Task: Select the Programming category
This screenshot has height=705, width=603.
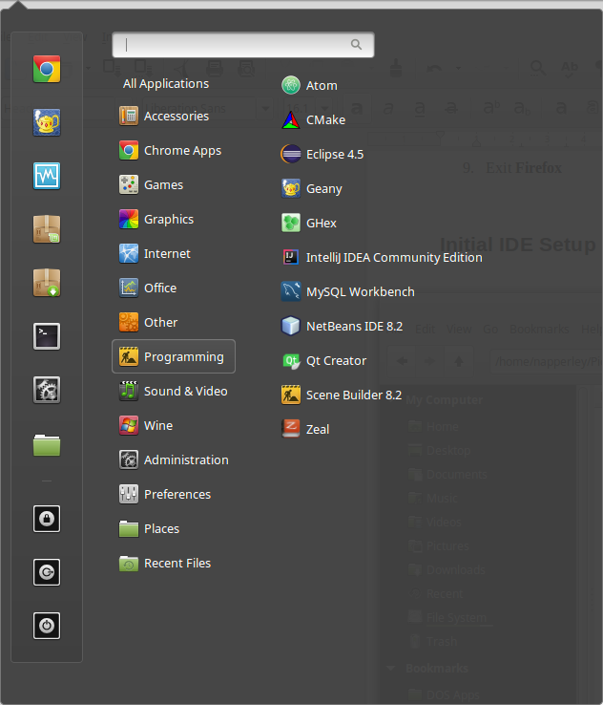Action: point(174,356)
